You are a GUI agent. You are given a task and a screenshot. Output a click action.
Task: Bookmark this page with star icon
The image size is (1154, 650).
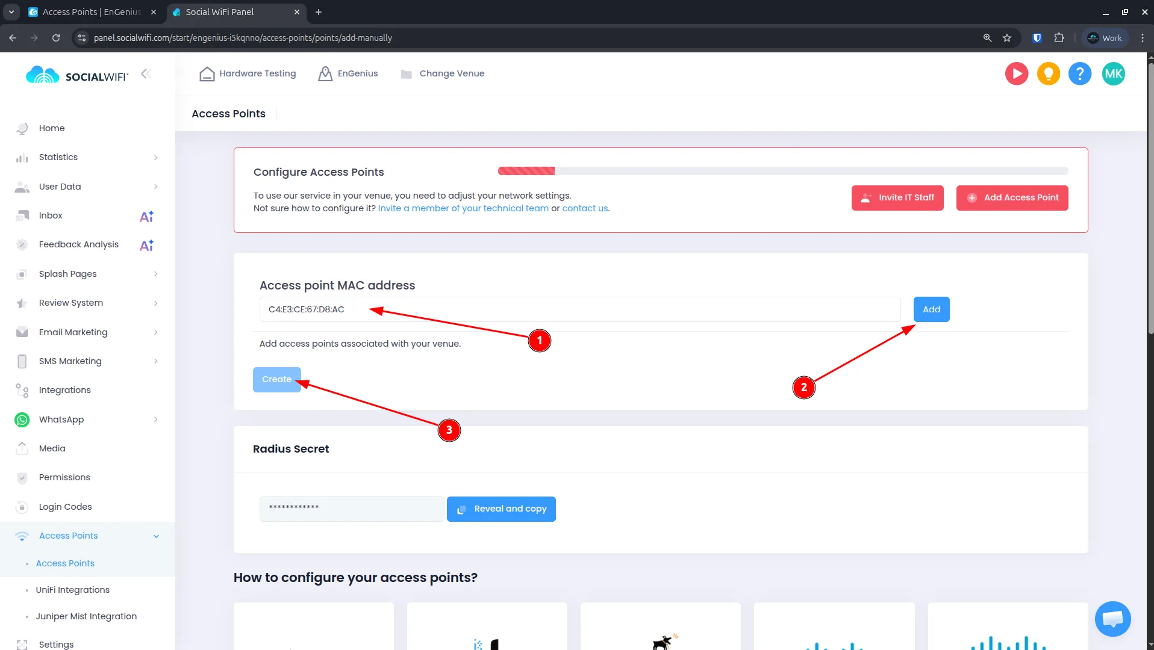coord(1007,38)
